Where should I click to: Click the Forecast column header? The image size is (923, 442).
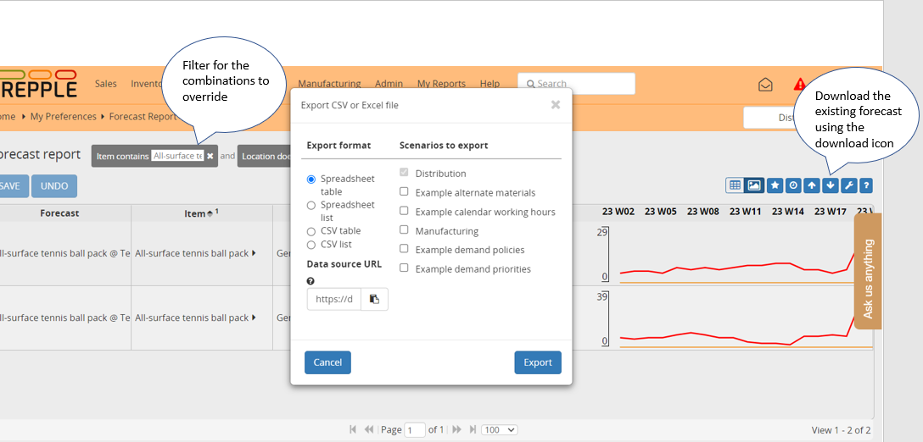click(x=59, y=213)
